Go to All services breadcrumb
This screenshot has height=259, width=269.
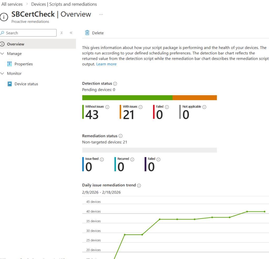pyautogui.click(x=12, y=4)
